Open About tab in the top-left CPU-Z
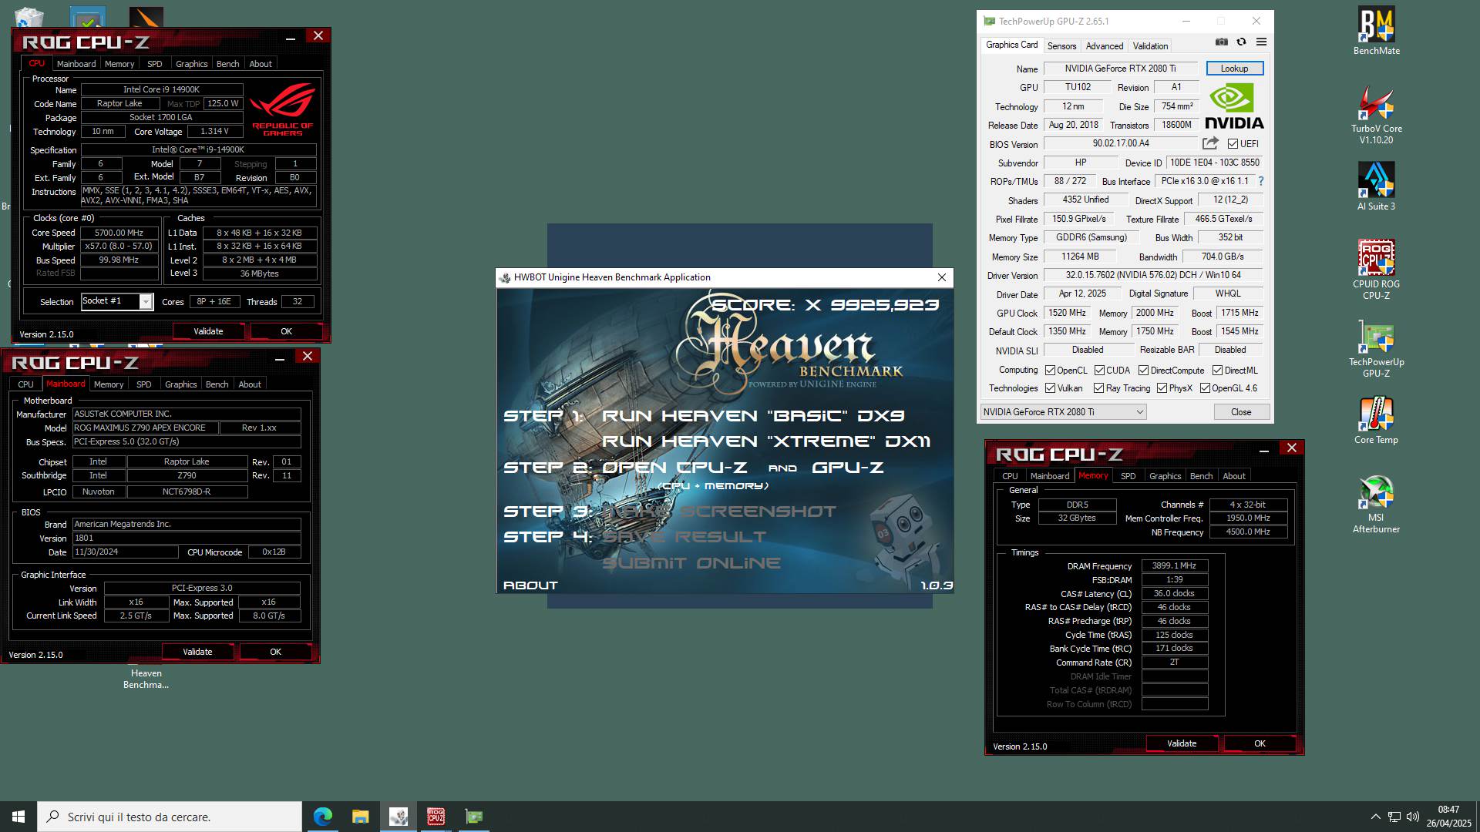Viewport: 1480px width, 832px height. [261, 64]
